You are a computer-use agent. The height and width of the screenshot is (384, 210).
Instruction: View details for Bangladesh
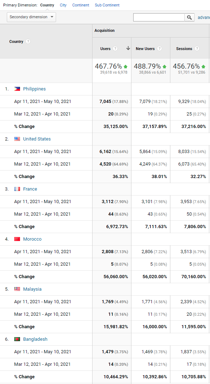pos(35,339)
